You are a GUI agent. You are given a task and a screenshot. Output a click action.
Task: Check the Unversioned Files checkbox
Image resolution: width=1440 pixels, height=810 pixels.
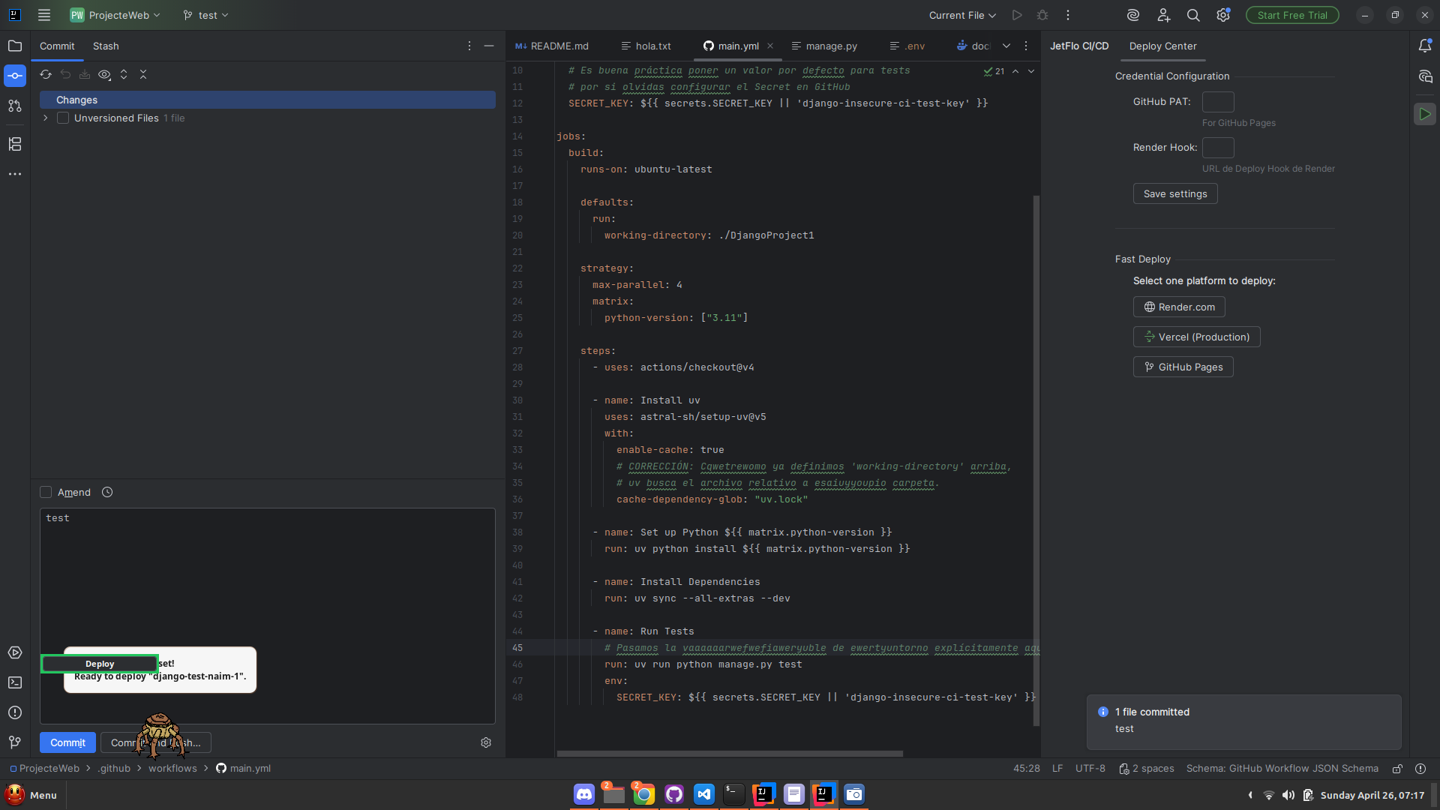click(x=63, y=118)
